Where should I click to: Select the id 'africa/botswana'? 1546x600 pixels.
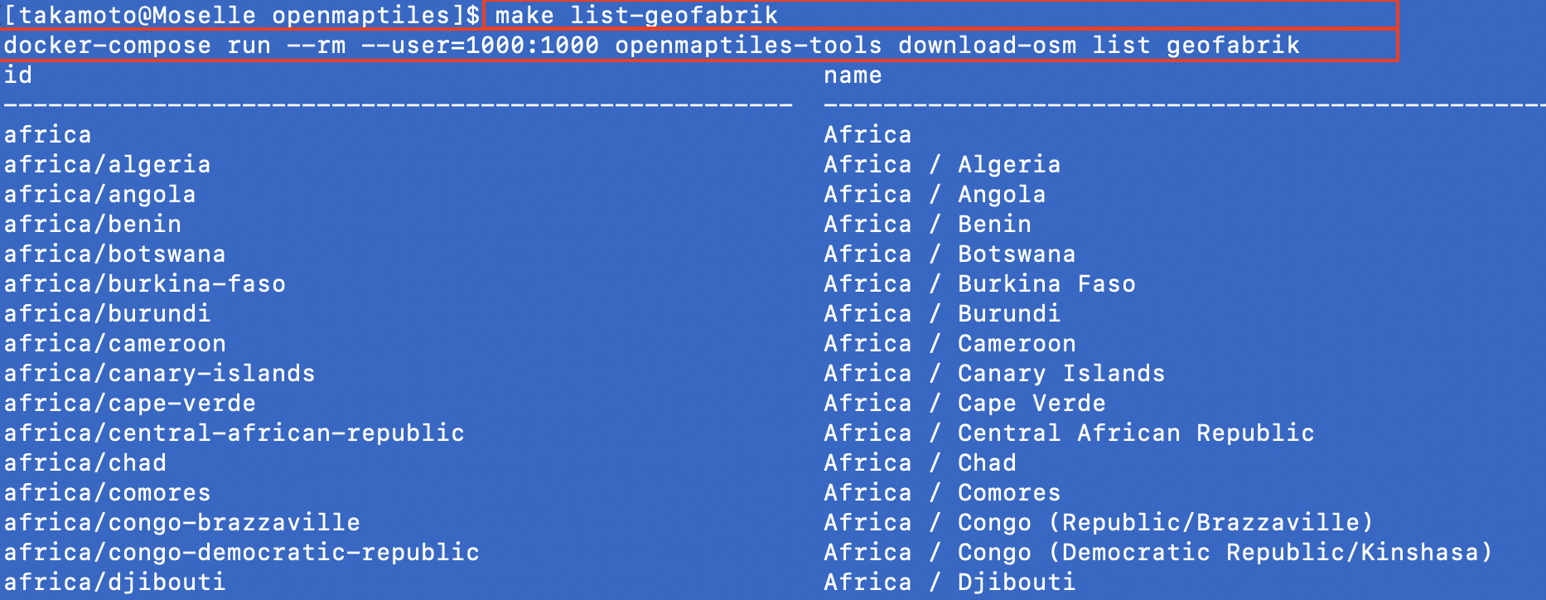coord(115,254)
